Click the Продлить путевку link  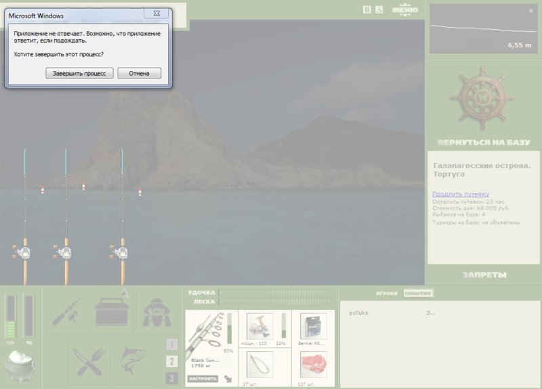(461, 194)
